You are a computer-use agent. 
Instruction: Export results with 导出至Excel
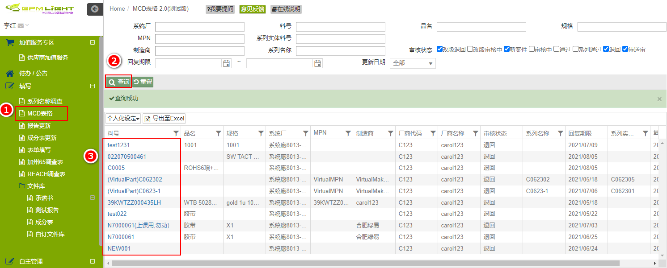[165, 119]
